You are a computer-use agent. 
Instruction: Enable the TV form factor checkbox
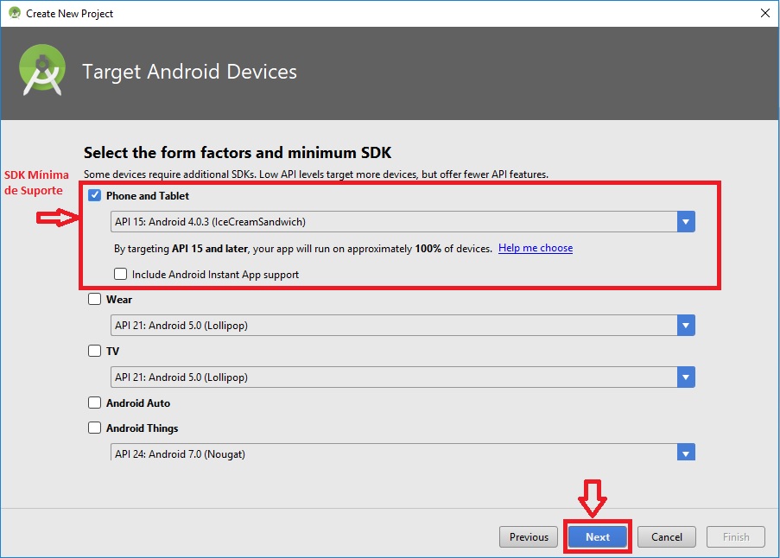coord(94,351)
